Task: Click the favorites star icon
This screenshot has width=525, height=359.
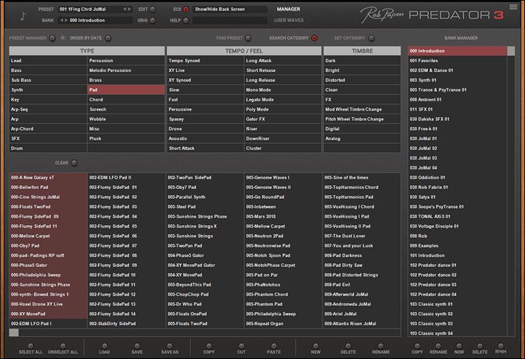Action: 62,38
